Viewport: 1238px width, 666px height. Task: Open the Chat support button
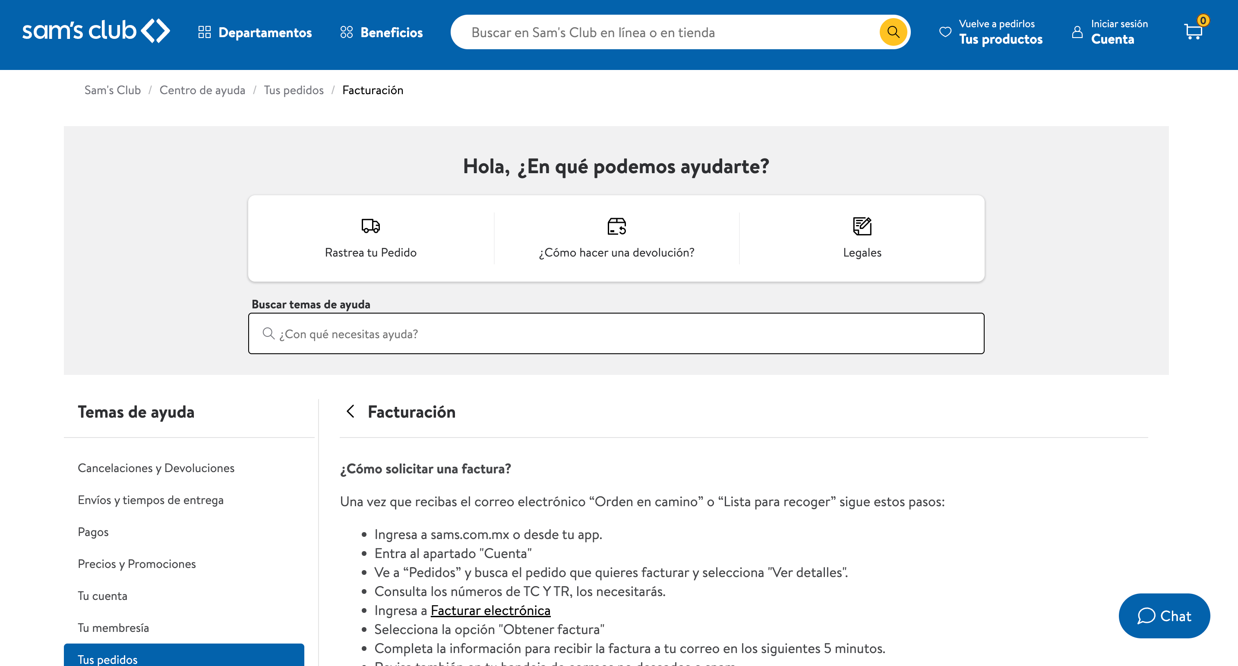click(1164, 615)
